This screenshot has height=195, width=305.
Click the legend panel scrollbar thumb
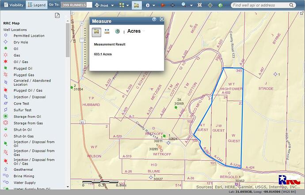tap(68, 40)
